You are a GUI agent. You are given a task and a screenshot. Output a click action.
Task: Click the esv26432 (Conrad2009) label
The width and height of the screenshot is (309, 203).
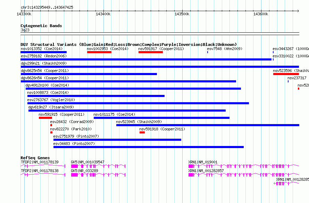tap(72, 122)
